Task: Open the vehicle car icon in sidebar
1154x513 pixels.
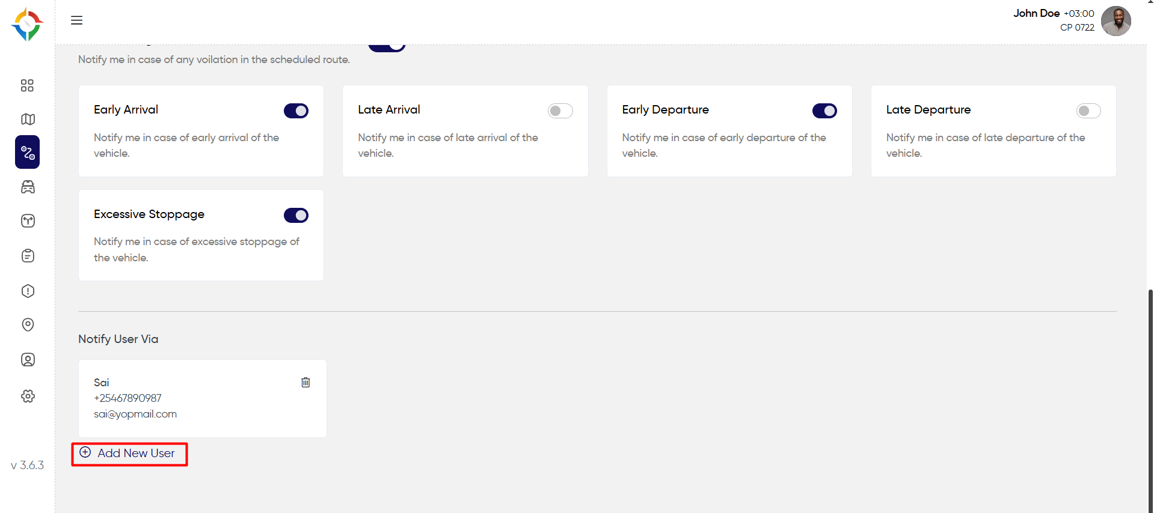Action: pyautogui.click(x=28, y=187)
